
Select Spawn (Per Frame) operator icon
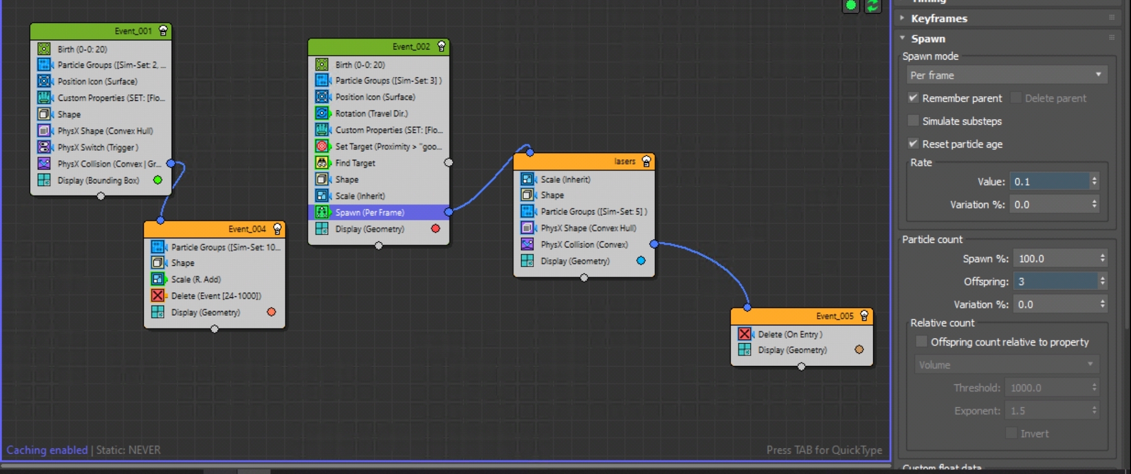[x=322, y=212]
